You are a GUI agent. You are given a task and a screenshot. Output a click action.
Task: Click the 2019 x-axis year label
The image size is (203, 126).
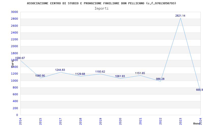[100, 121]
